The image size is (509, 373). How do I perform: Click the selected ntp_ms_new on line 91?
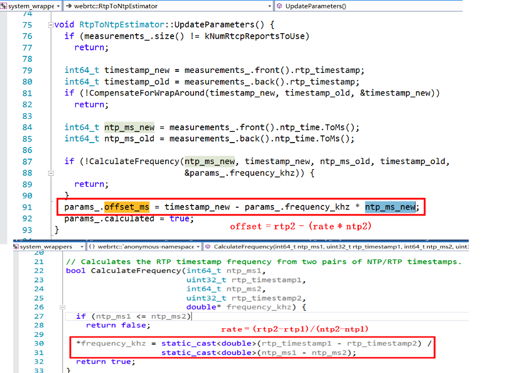pos(390,207)
